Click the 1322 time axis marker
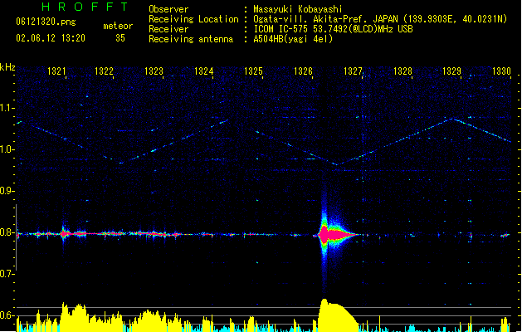 pos(105,71)
